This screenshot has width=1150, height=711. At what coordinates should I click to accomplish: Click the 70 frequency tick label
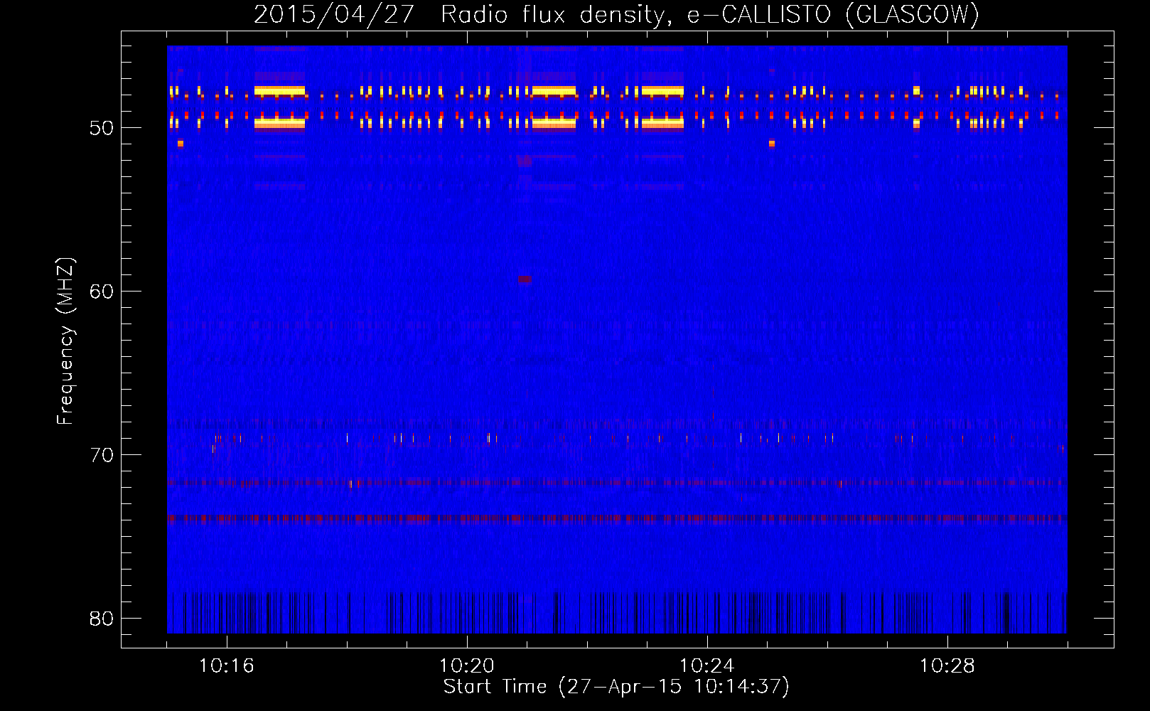point(102,455)
